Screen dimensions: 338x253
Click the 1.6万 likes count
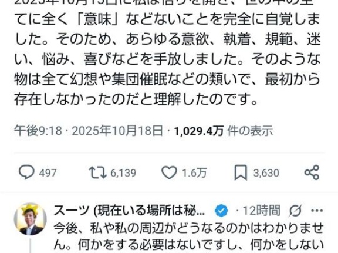coord(194,173)
